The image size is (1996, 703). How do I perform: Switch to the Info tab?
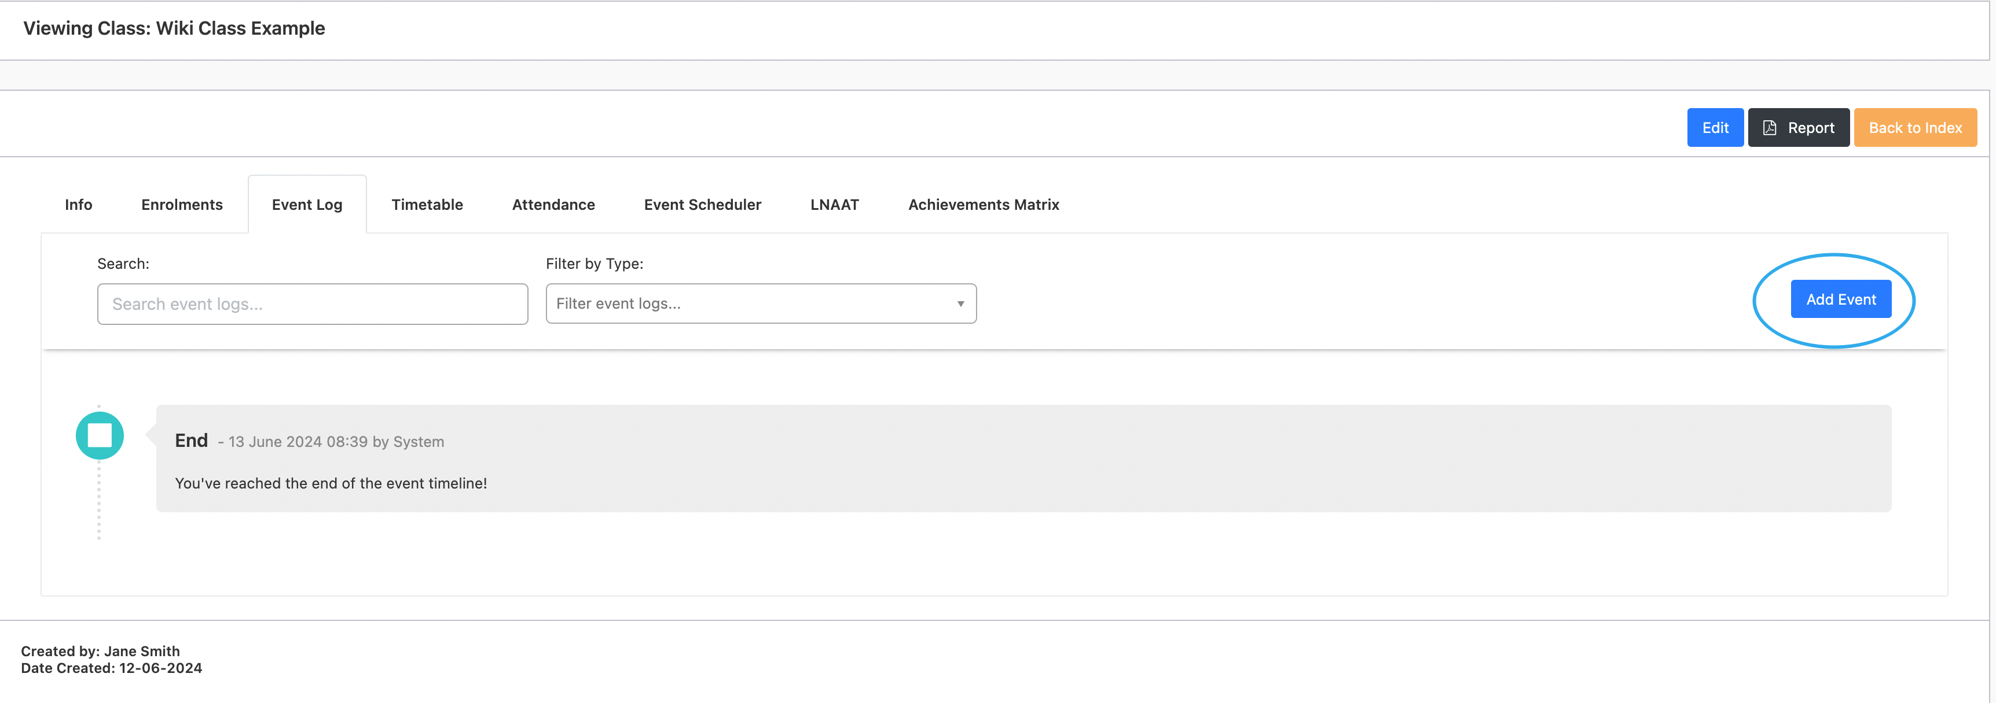(78, 205)
